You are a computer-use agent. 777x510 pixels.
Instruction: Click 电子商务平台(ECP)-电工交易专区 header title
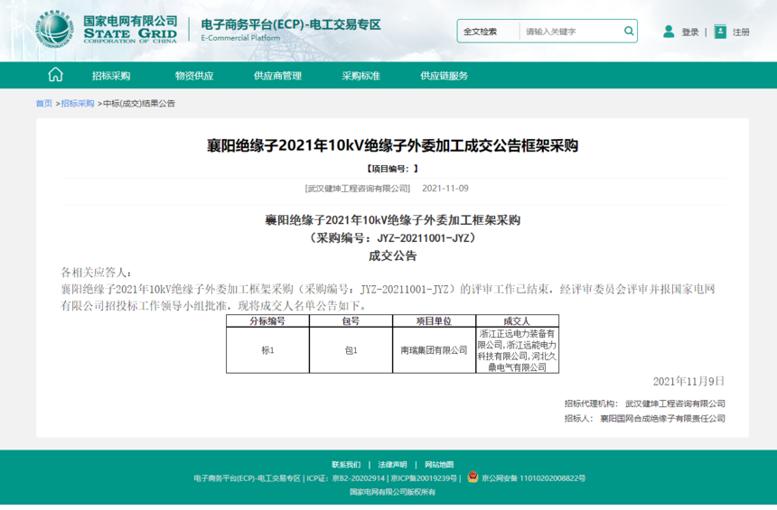click(x=290, y=24)
